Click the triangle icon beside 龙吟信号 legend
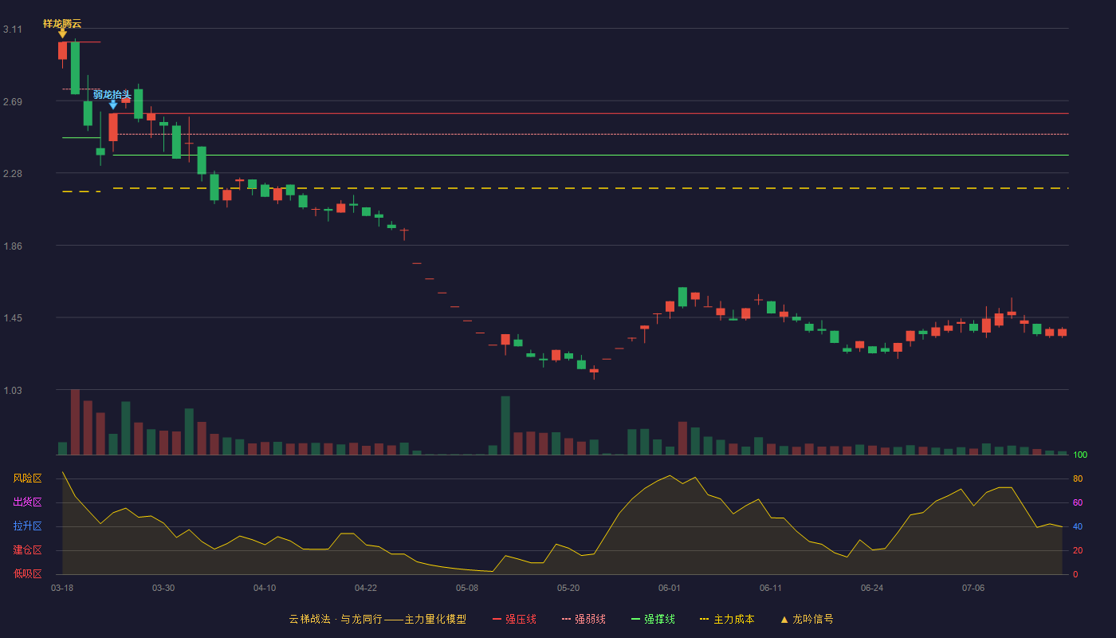1116x638 pixels. 784,620
